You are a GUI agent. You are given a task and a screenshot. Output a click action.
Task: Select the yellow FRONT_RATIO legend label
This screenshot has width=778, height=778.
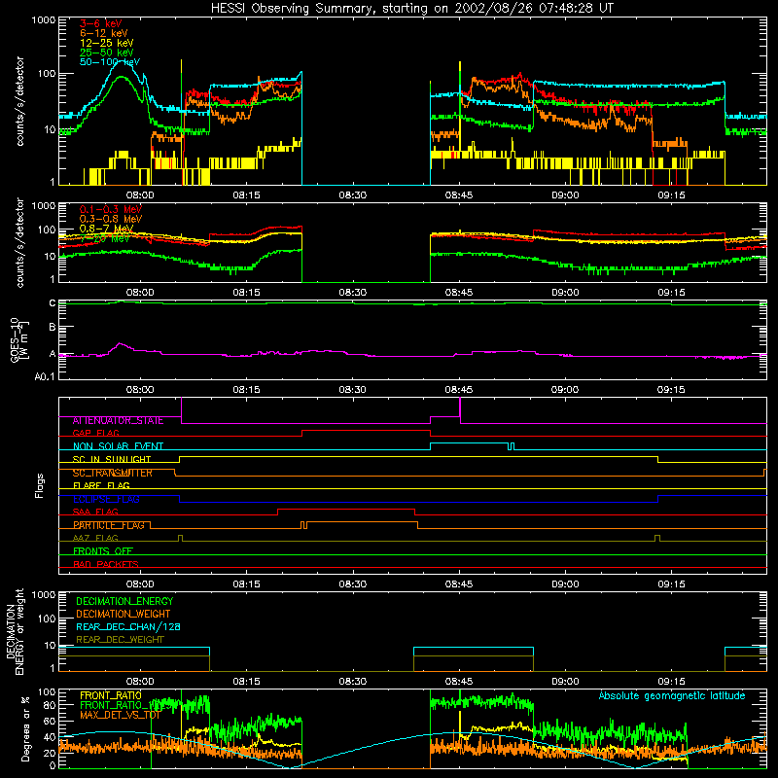click(x=111, y=695)
